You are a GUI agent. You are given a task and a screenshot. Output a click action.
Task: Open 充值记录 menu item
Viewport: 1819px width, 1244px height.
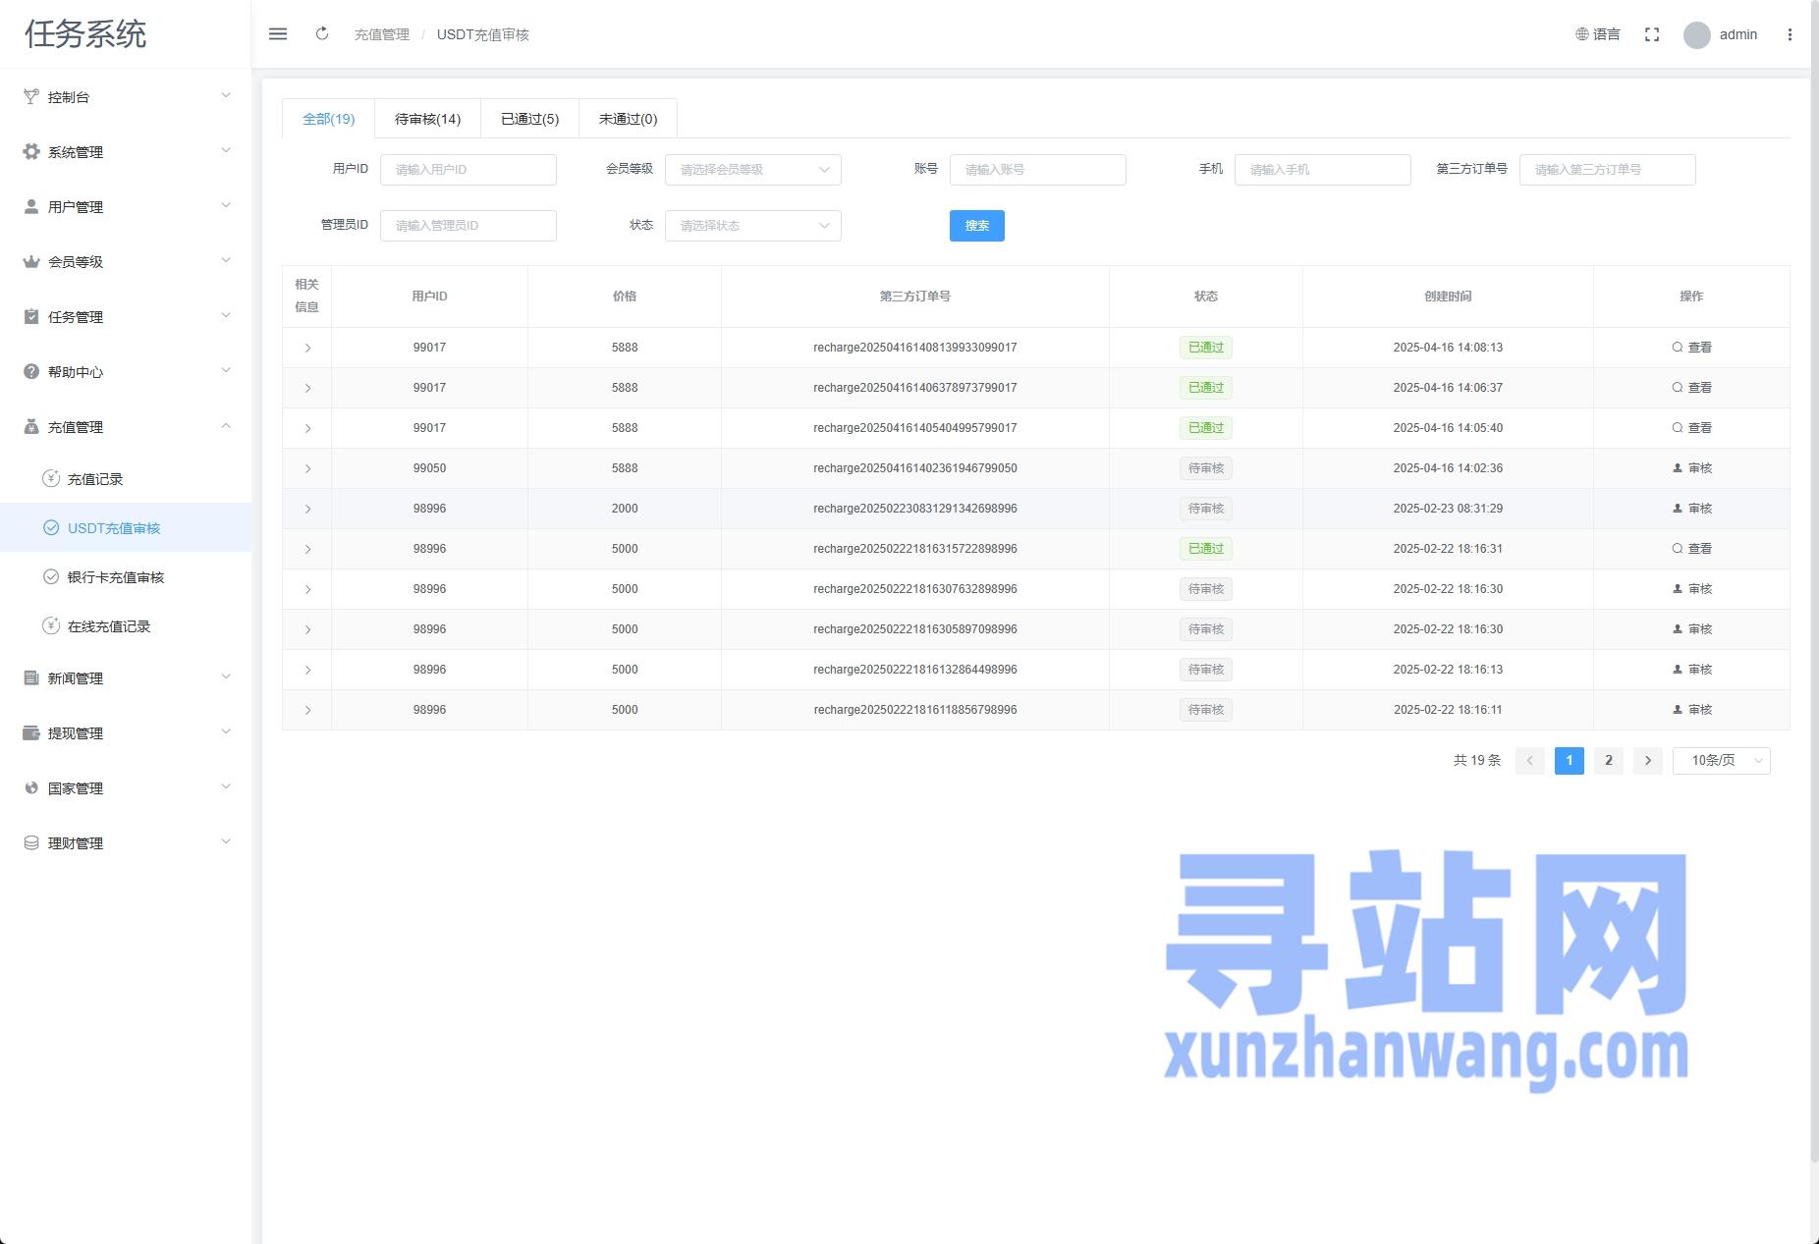(x=126, y=479)
